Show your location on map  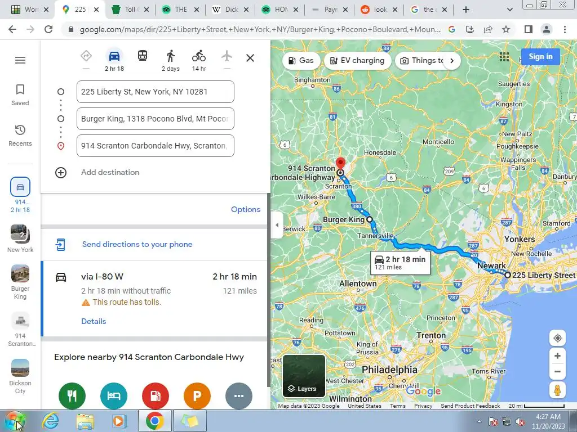point(557,338)
